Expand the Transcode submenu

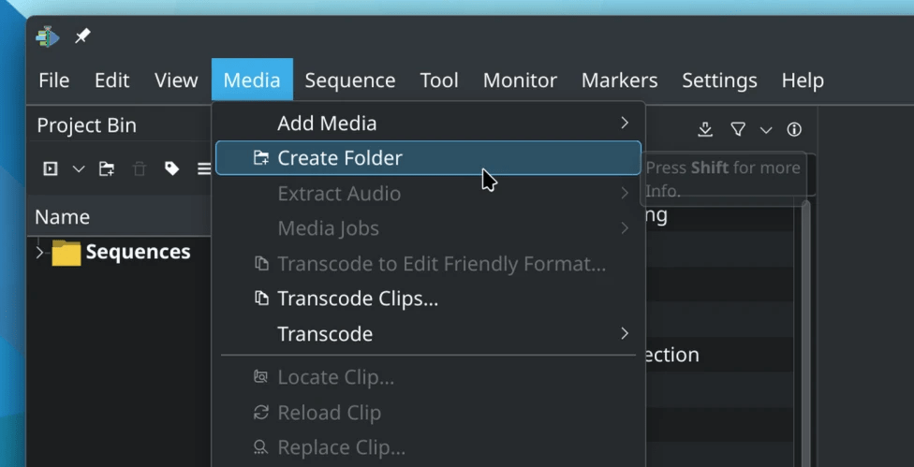325,334
